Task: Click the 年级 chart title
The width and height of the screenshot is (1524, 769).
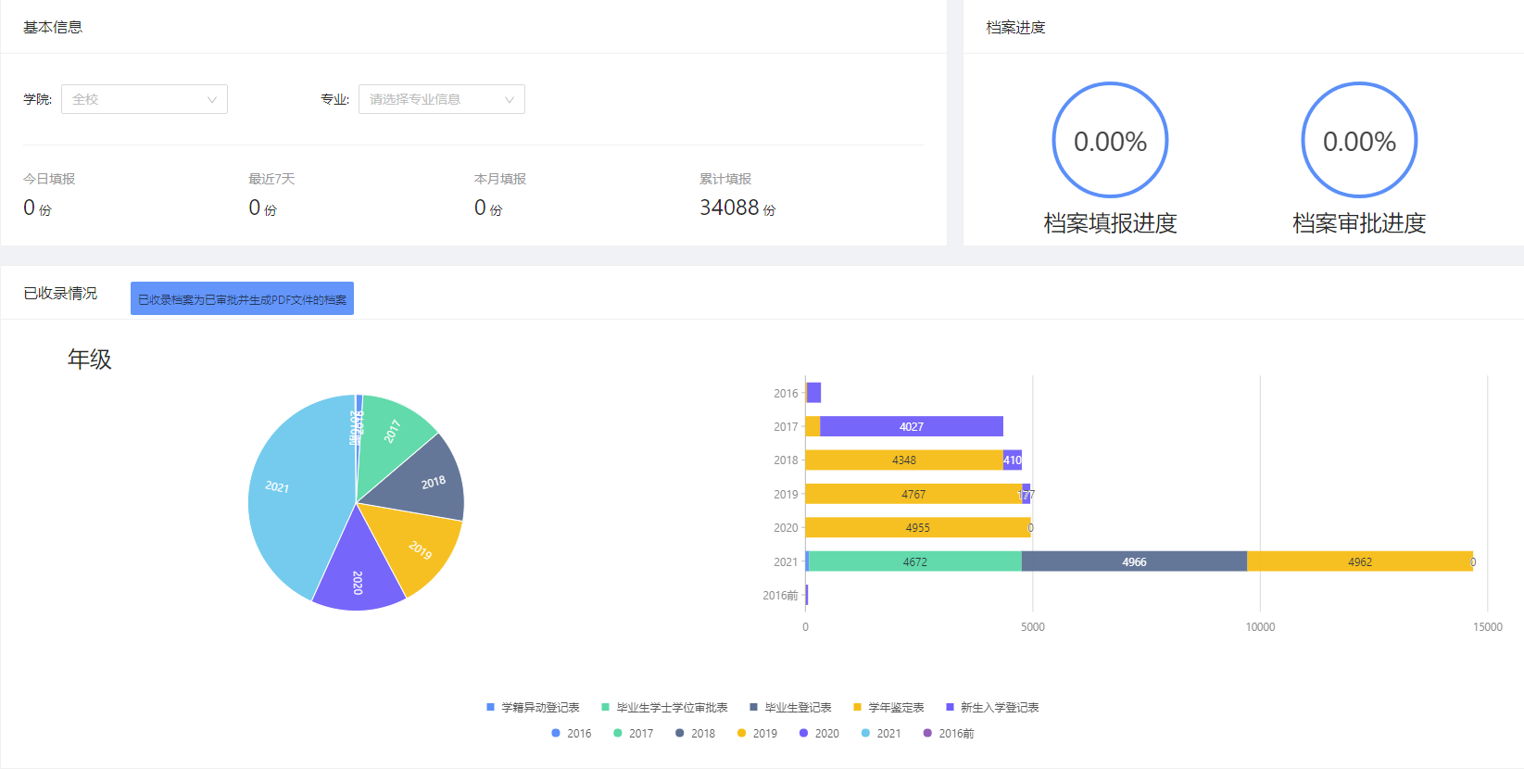Action: tap(90, 359)
